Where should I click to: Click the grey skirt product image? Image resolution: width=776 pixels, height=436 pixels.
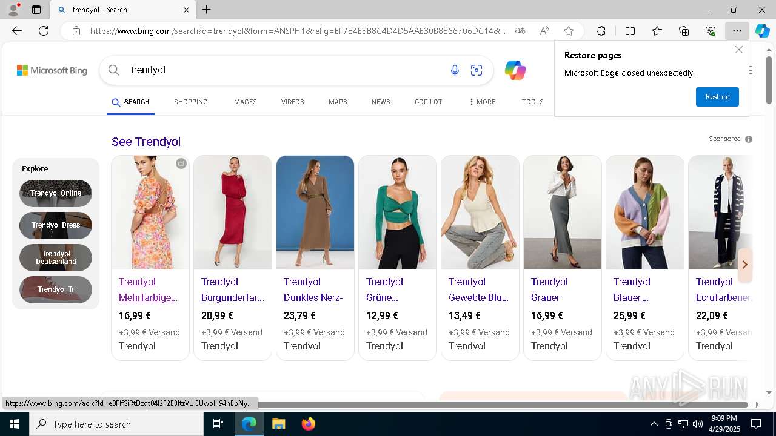tap(563, 213)
